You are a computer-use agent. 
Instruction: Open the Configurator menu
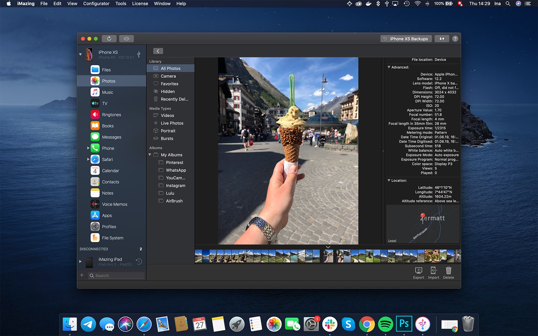pos(96,4)
